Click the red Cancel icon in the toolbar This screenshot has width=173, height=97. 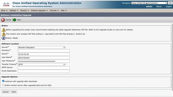3,20
